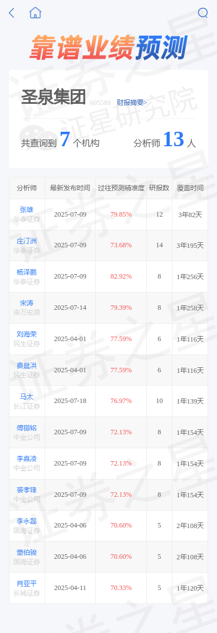This screenshot has height=633, width=217.
Task: Select analyst 肖亚平 of 长城证券
Action: pyautogui.click(x=27, y=584)
